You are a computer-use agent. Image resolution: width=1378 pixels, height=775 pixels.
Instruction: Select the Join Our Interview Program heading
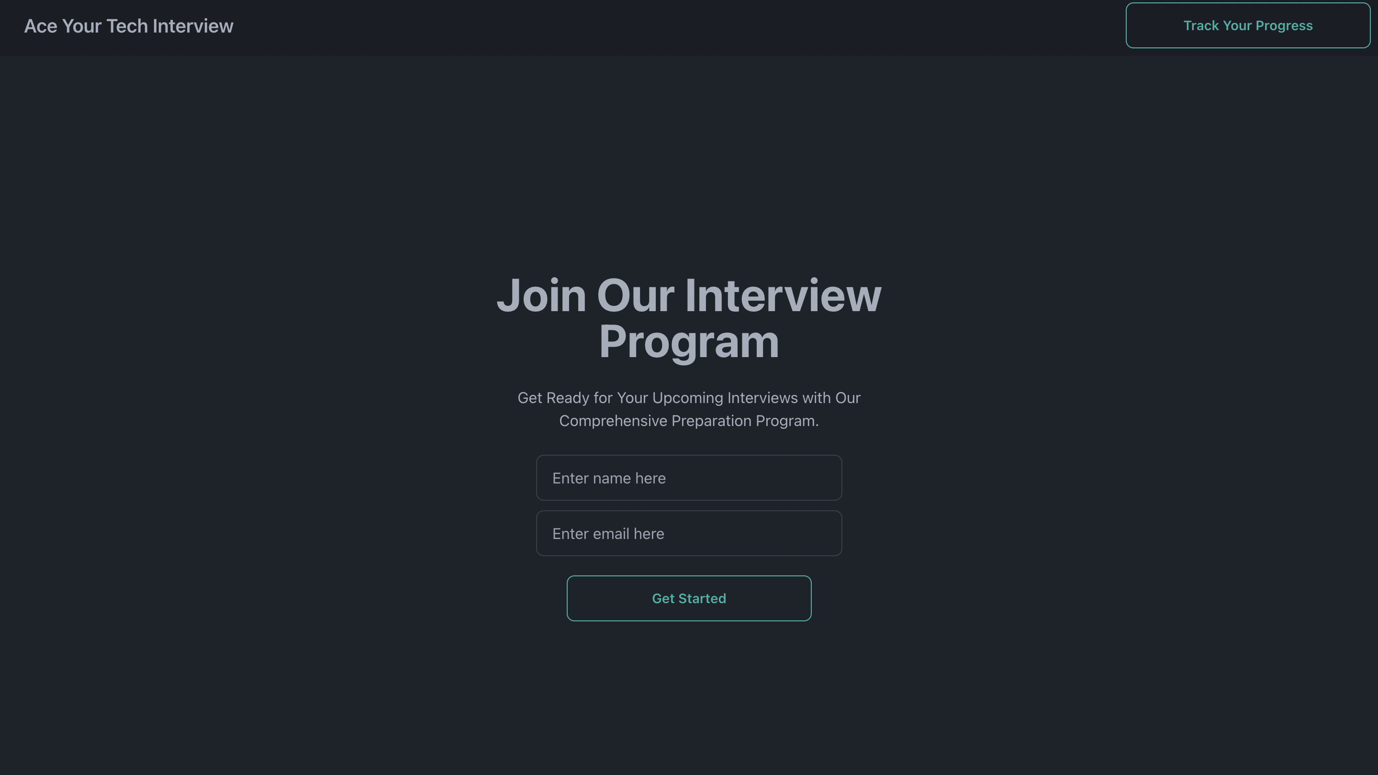[x=689, y=319]
